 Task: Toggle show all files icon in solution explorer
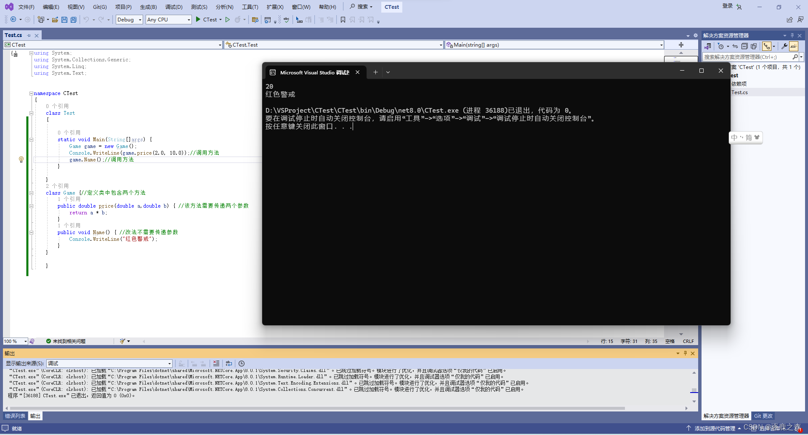click(754, 46)
